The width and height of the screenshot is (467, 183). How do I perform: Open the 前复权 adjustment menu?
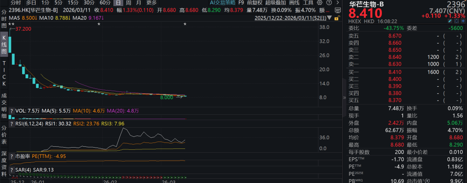(255, 3)
